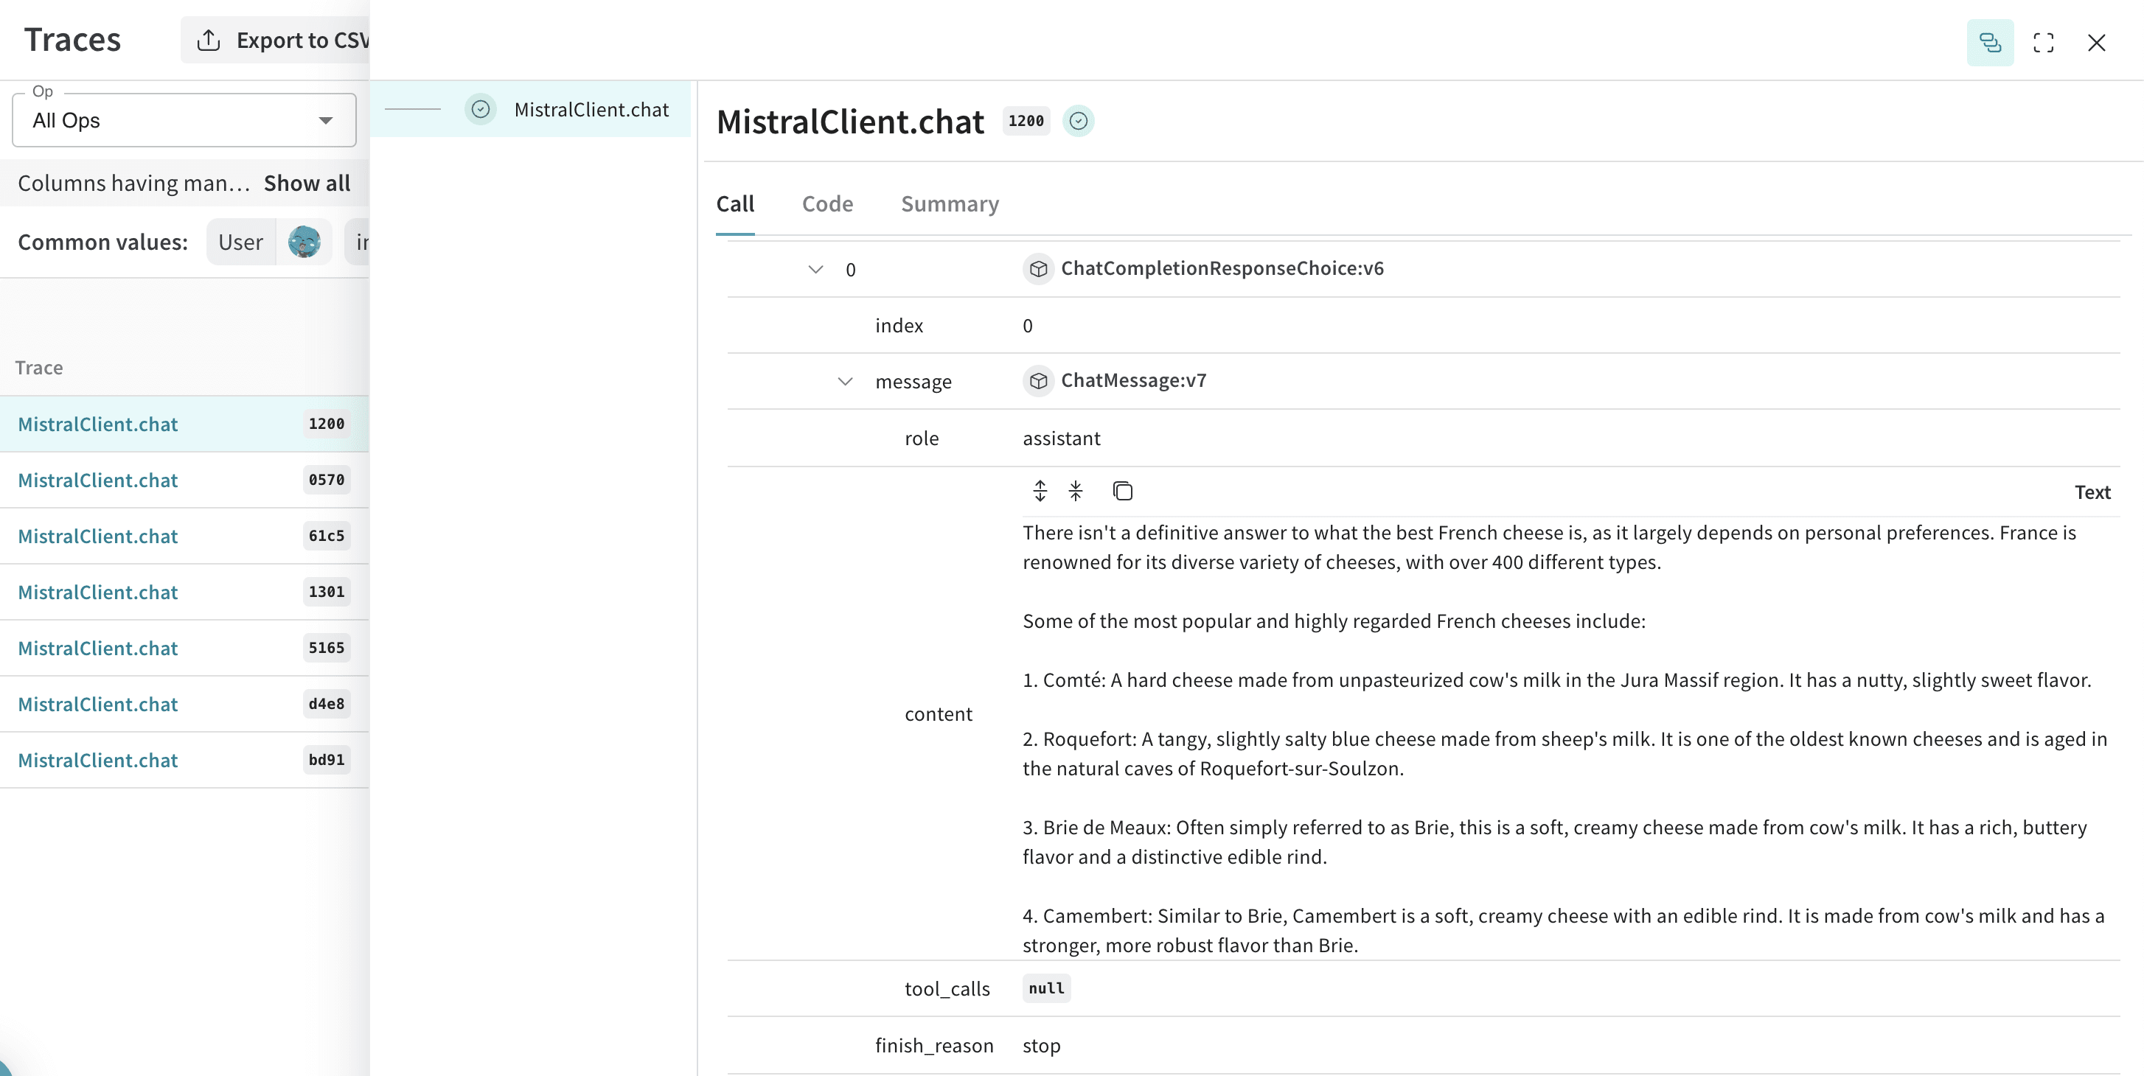Click the tool_calls field label
Image resolution: width=2144 pixels, height=1076 pixels.
(x=947, y=988)
